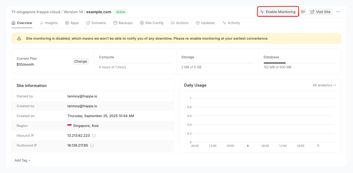Click Change button for current plan

click(80, 61)
